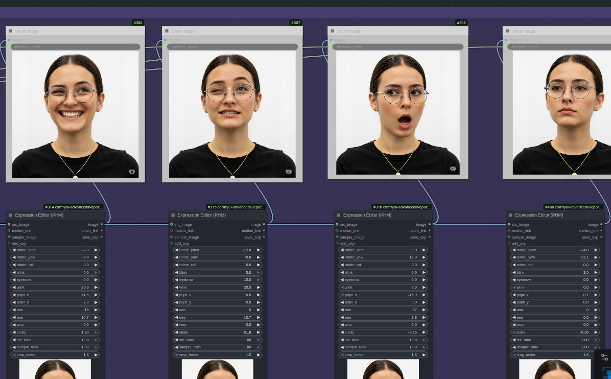The height and width of the screenshot is (379, 611).
Task: Click the save_exp output port on node #314
Action: 101,237
